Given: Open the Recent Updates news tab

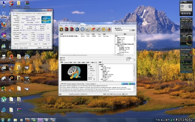Looking at the screenshot, I should [x=72, y=84].
